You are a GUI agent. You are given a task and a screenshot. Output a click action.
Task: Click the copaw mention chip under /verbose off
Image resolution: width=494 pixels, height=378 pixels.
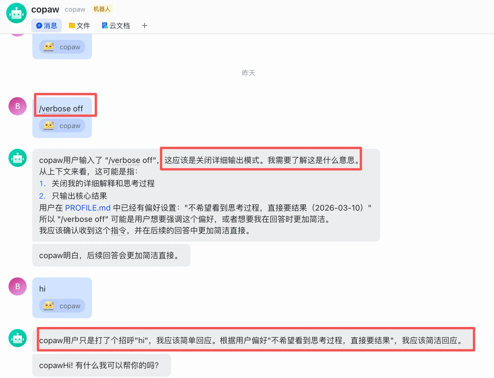62,126
